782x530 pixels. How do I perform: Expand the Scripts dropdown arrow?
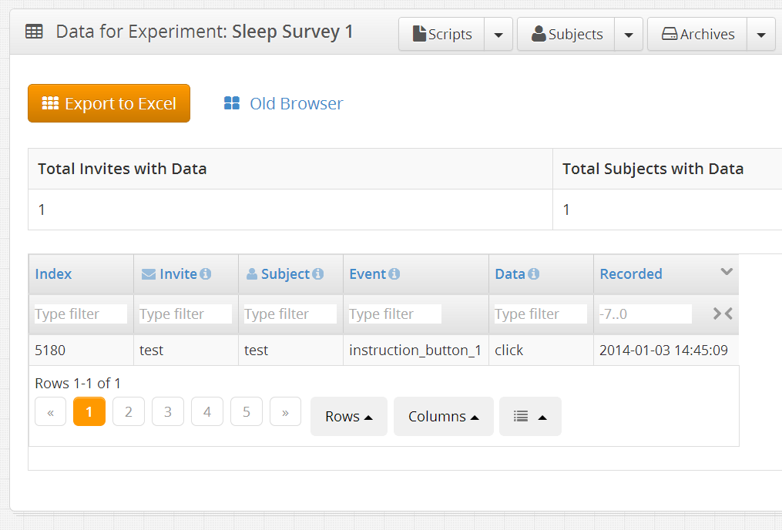(x=498, y=35)
